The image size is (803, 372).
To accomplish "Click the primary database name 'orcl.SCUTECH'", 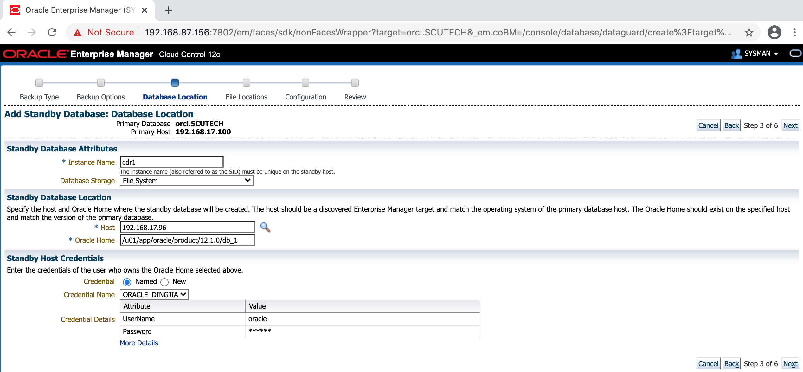I will [x=199, y=124].
